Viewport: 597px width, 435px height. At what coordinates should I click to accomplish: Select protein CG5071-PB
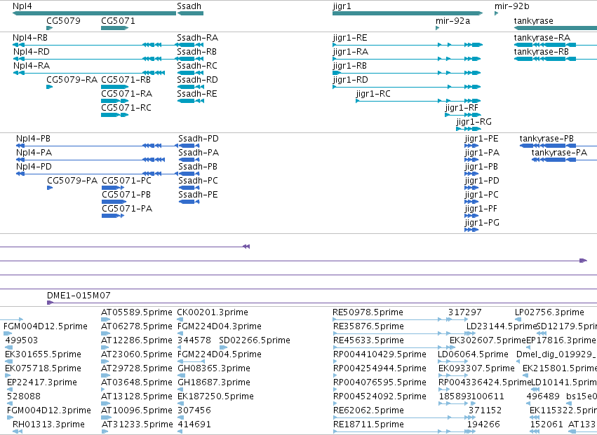pos(114,202)
